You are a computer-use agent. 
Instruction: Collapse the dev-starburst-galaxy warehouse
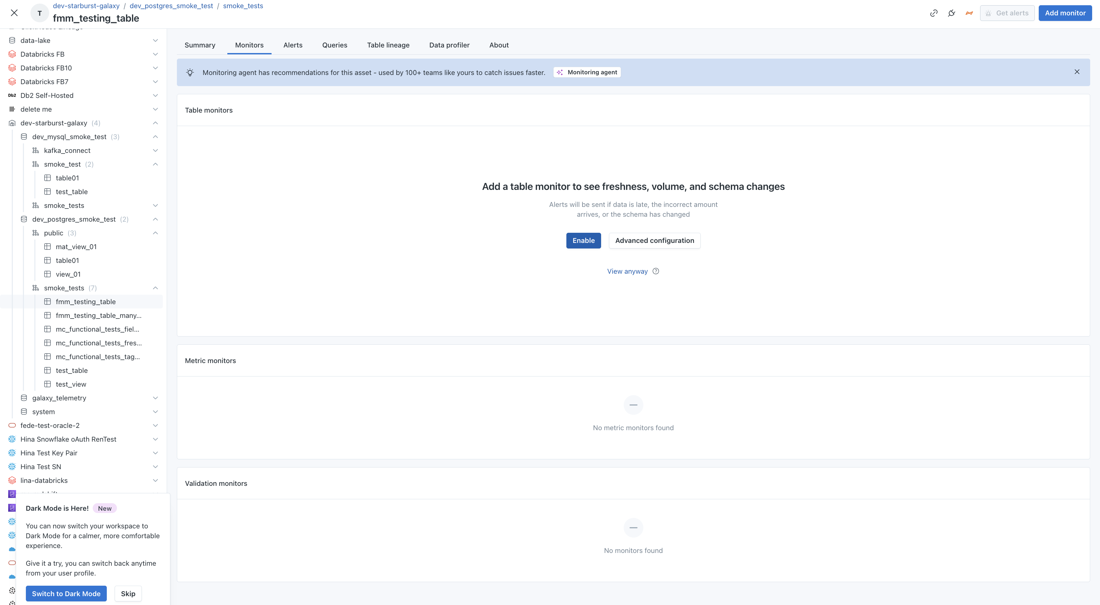[155, 123]
